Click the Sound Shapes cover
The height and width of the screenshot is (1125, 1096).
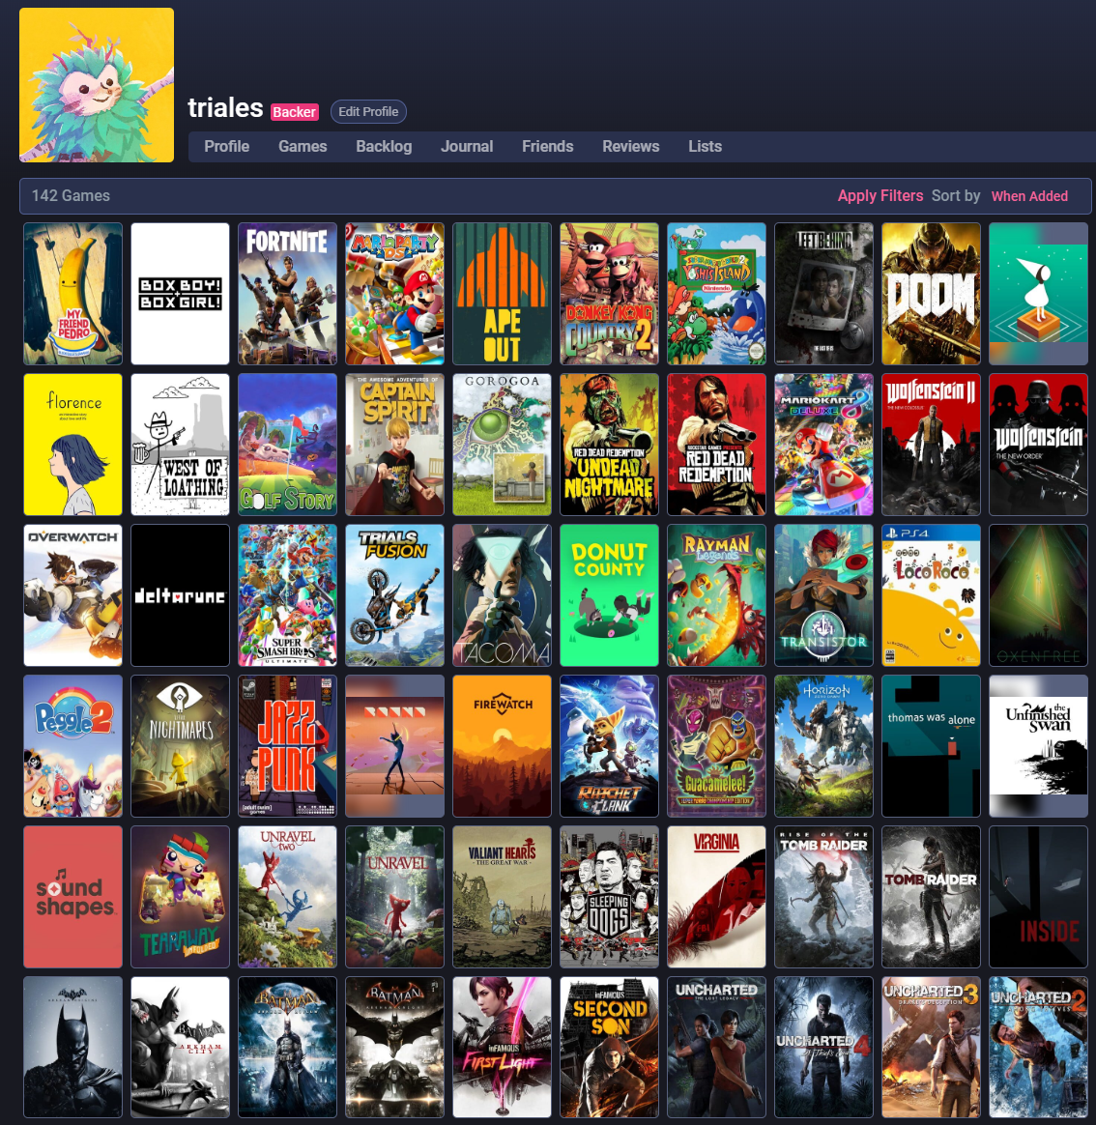[x=73, y=897]
